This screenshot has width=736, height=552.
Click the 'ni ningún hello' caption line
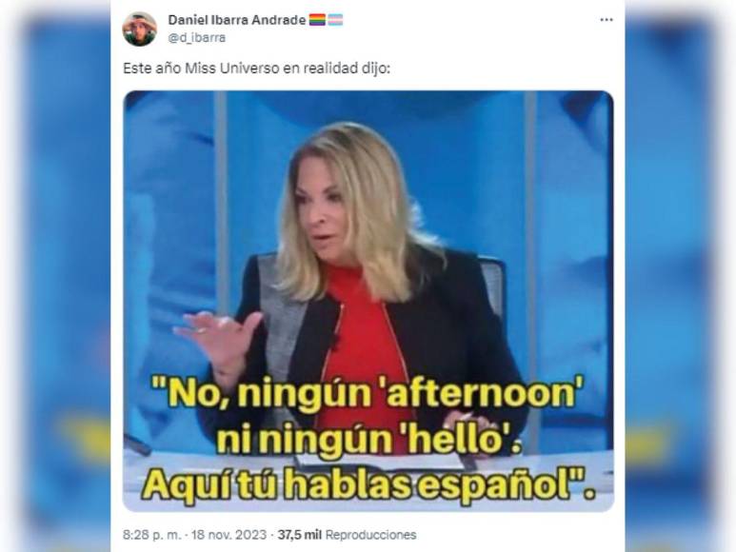click(368, 440)
